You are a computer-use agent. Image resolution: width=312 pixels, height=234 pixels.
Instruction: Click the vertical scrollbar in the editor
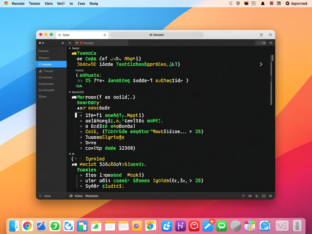271,81
